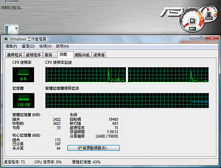The image size is (221, 168).
Task: Open the 檔案(F) menu
Action: 11,46
